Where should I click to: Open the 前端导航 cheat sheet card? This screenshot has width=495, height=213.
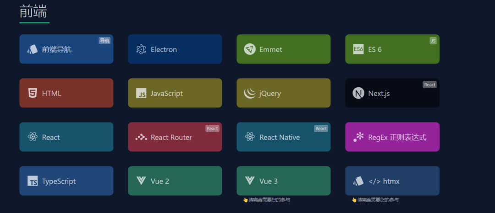(x=66, y=49)
